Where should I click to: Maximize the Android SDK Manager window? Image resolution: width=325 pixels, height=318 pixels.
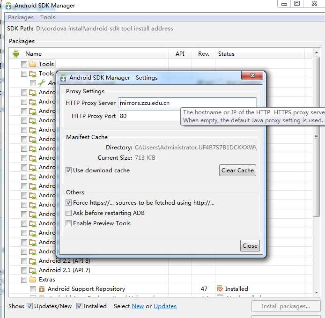(x=297, y=4)
